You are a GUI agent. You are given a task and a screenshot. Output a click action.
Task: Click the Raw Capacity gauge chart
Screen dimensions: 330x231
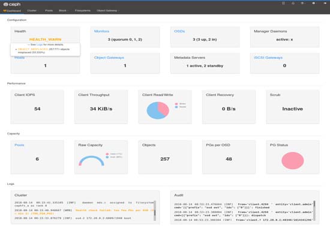[91, 161]
